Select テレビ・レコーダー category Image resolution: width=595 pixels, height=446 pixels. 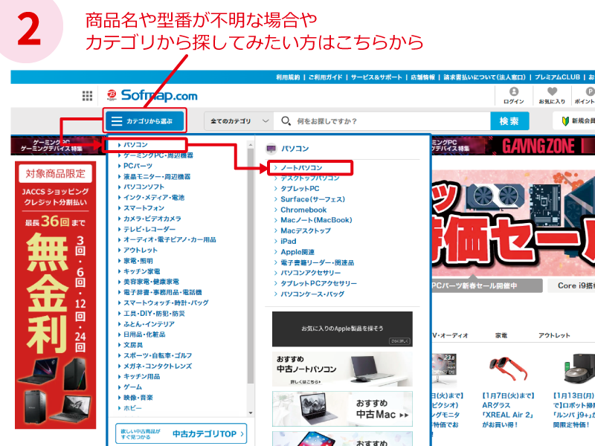(149, 230)
